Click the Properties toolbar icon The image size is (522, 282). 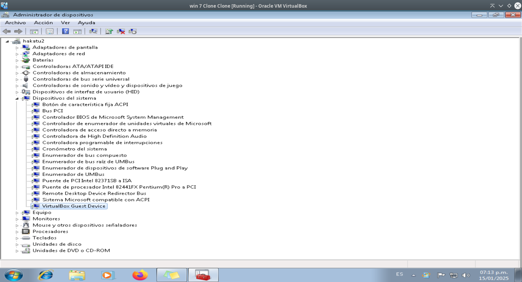coord(50,31)
